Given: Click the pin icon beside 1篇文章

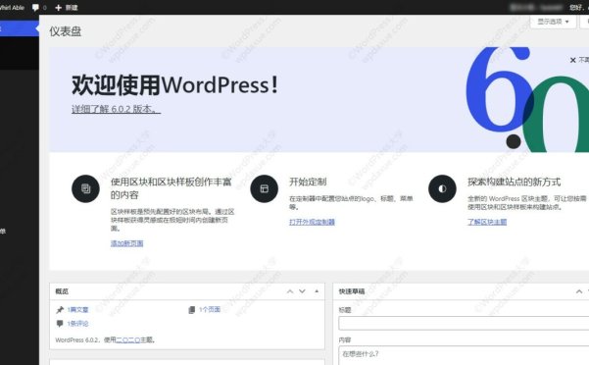Looking at the screenshot, I should (x=60, y=310).
